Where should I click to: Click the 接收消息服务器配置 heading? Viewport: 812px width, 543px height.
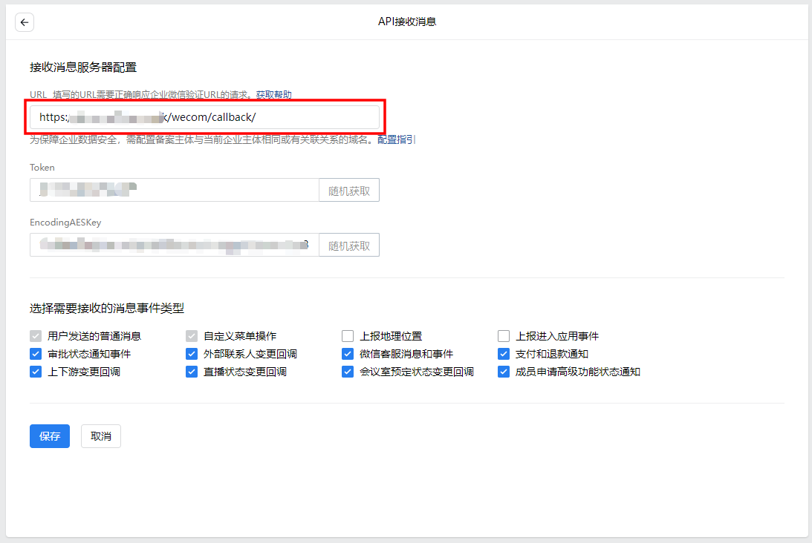pos(83,68)
